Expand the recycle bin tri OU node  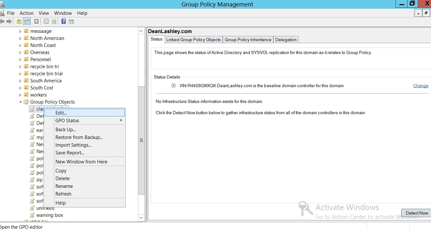click(x=20, y=67)
